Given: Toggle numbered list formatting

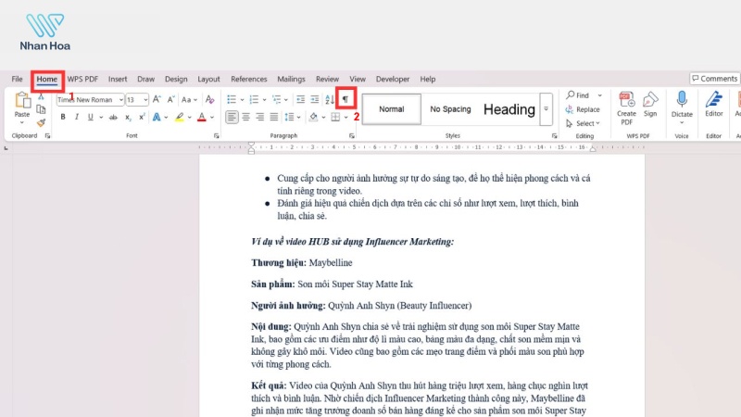Looking at the screenshot, I should 254,99.
